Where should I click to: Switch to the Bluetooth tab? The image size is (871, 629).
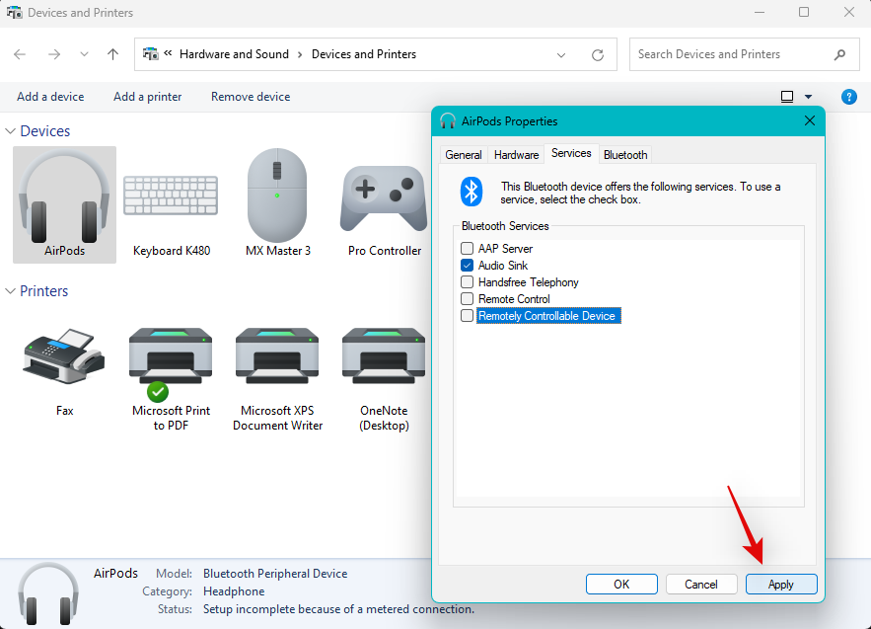(625, 155)
